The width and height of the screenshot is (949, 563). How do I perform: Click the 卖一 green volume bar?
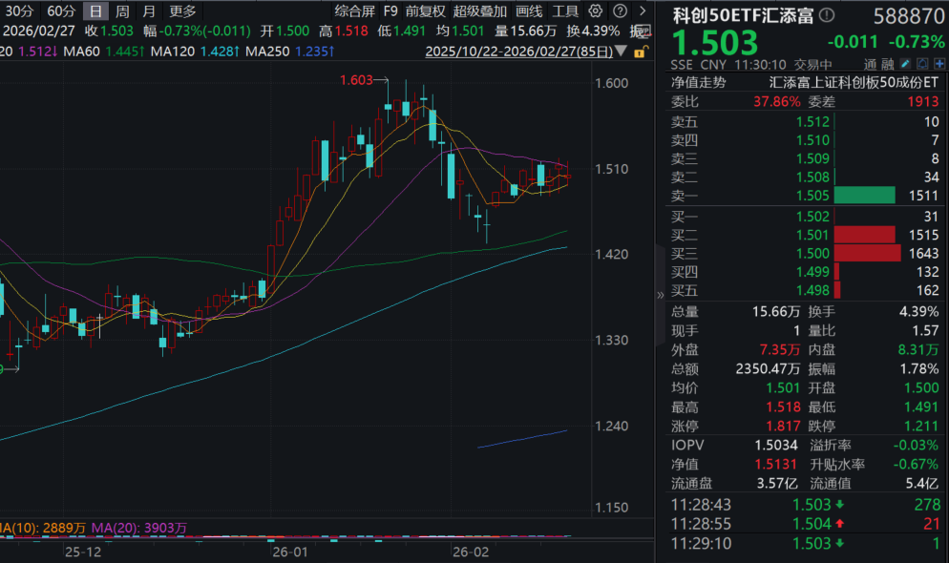pos(864,196)
